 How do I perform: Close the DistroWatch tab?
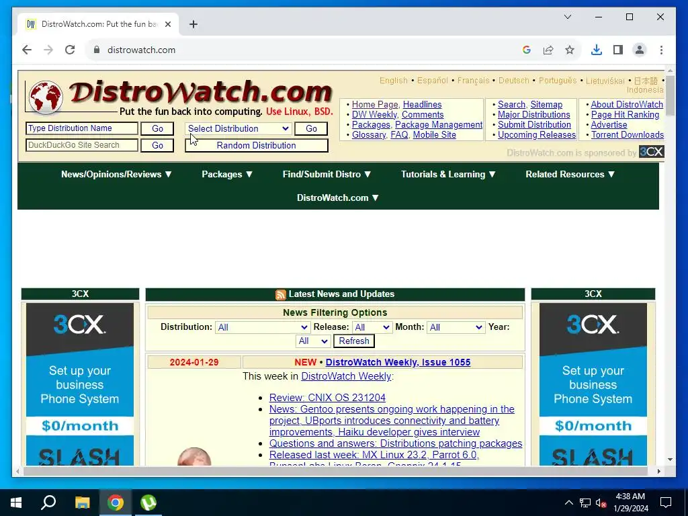(x=167, y=24)
